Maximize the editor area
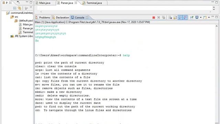 217,2
